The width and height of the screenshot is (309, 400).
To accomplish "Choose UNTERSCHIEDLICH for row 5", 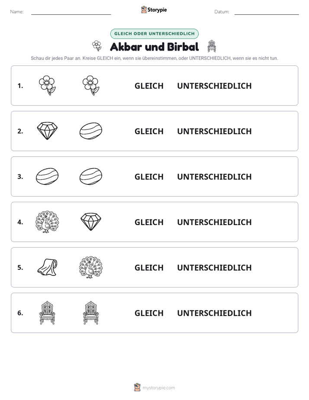I will point(214,268).
